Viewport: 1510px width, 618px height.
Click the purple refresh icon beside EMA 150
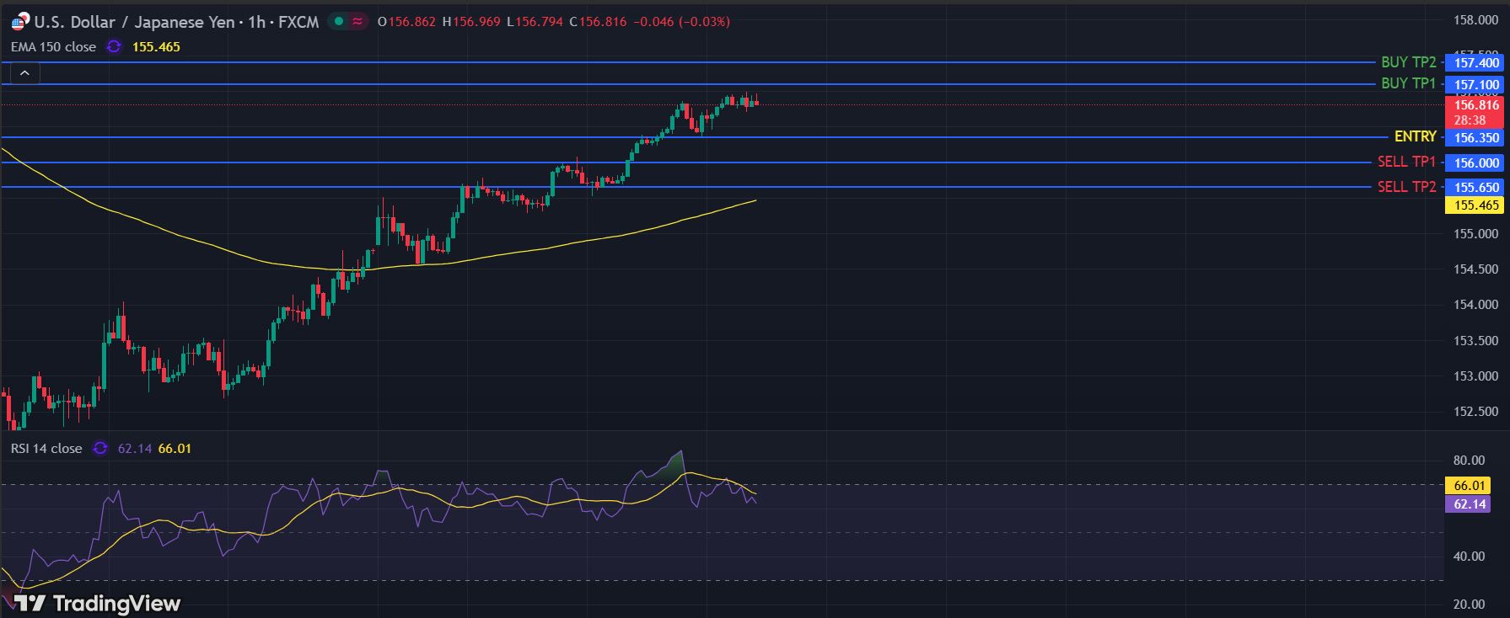pyautogui.click(x=114, y=47)
